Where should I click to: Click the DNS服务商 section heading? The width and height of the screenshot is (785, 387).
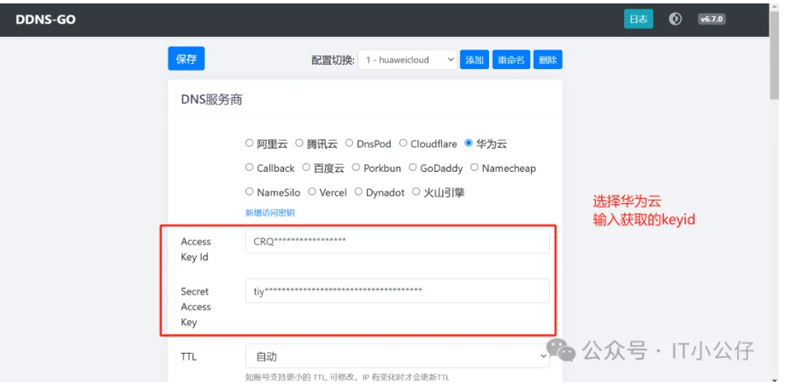212,99
